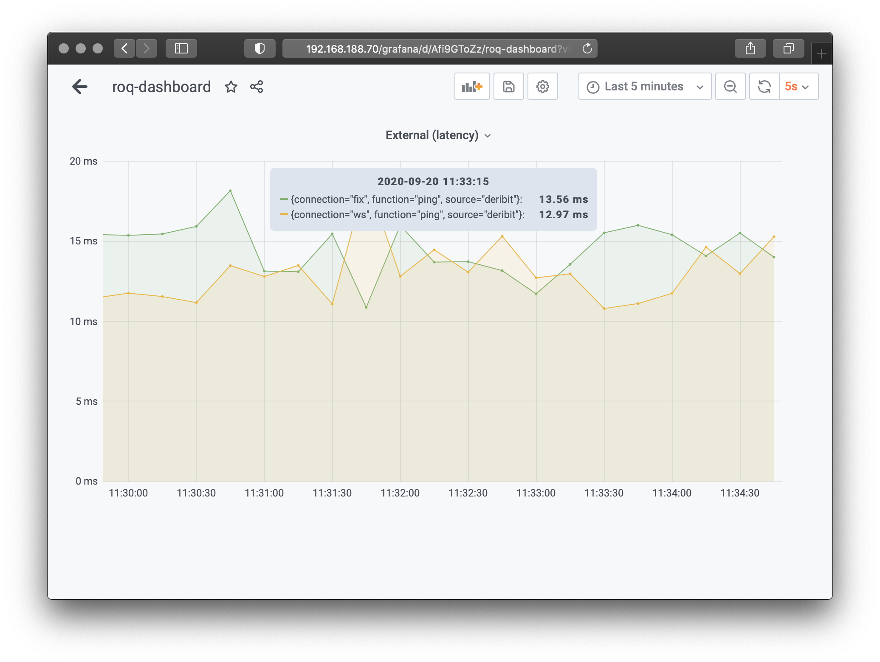Click the yellow ws series legend swatch in tooltip
The width and height of the screenshot is (880, 662).
(x=284, y=214)
